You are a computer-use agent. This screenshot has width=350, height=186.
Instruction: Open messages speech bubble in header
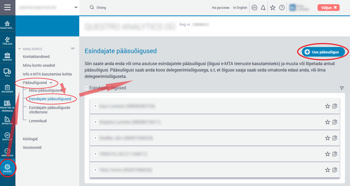point(254,8)
